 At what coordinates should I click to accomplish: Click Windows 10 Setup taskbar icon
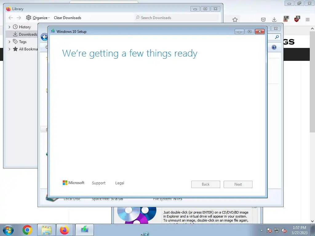coord(85,230)
